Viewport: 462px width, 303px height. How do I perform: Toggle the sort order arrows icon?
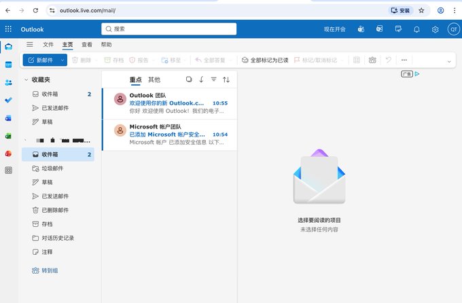pyautogui.click(x=226, y=79)
